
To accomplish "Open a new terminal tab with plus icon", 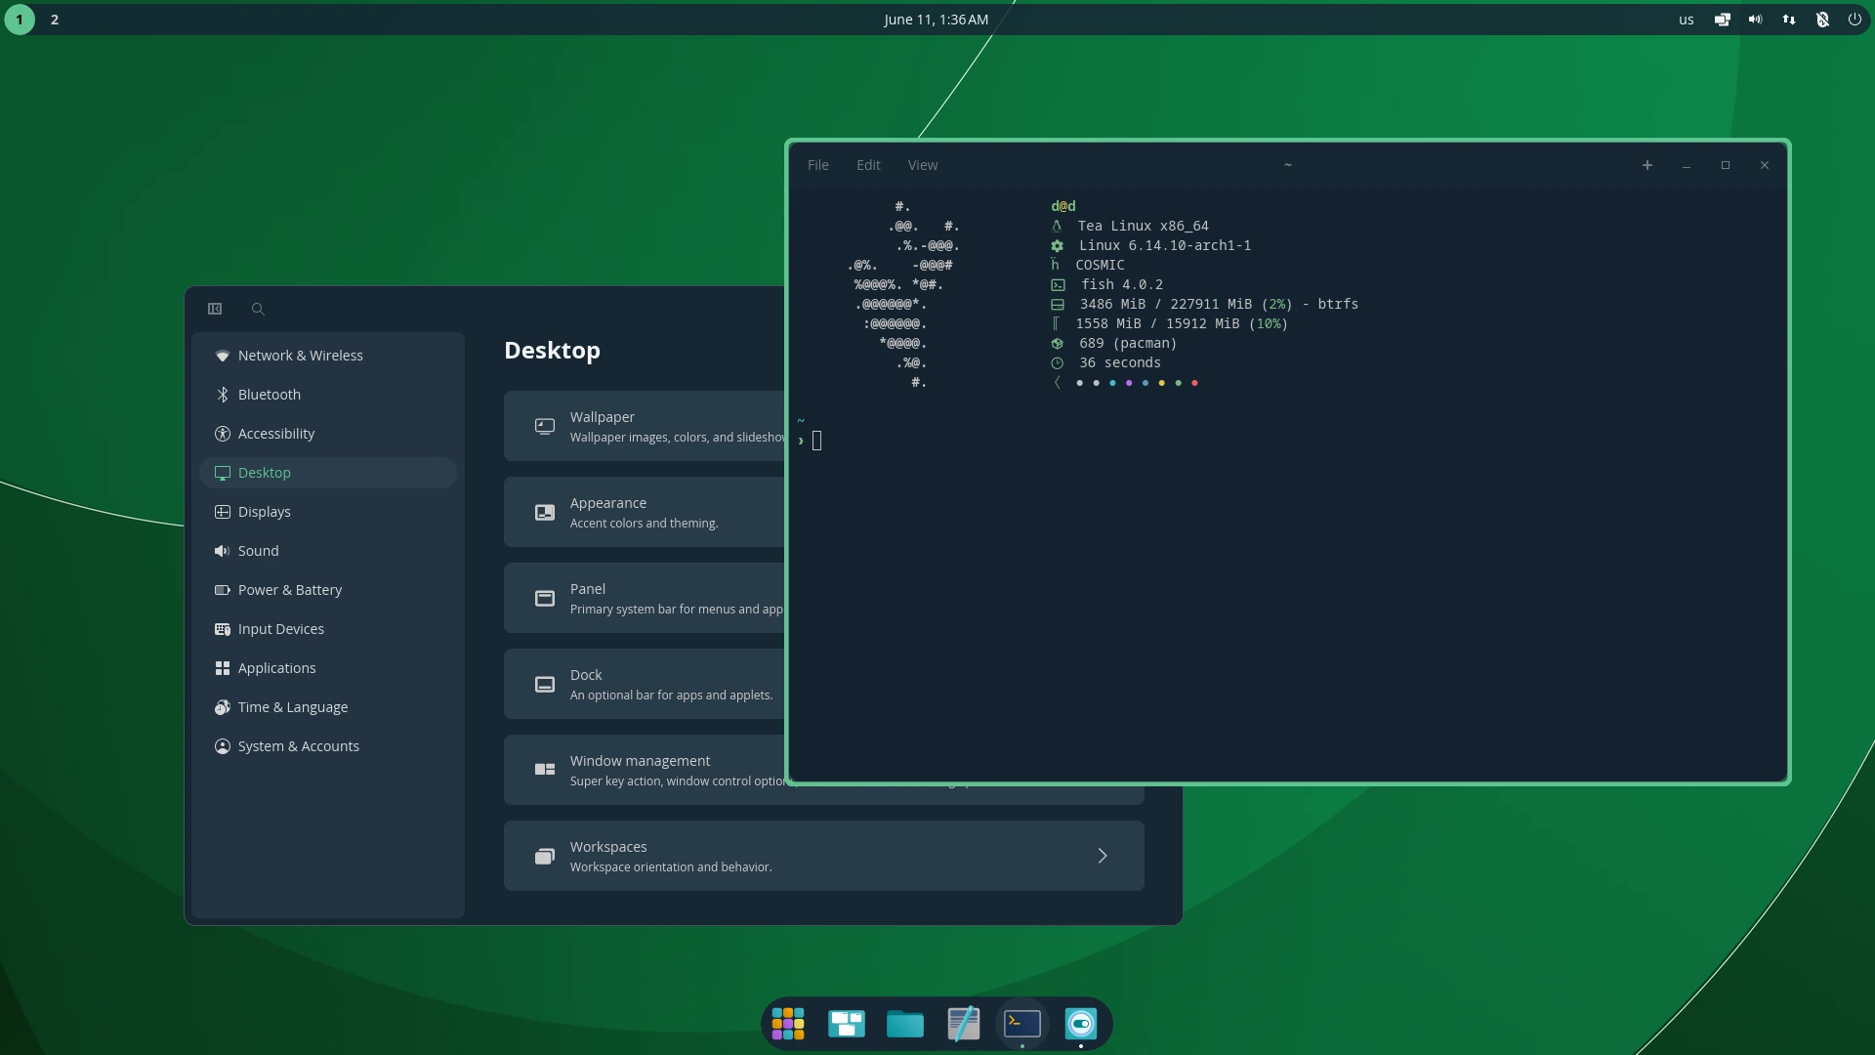I will (1647, 165).
